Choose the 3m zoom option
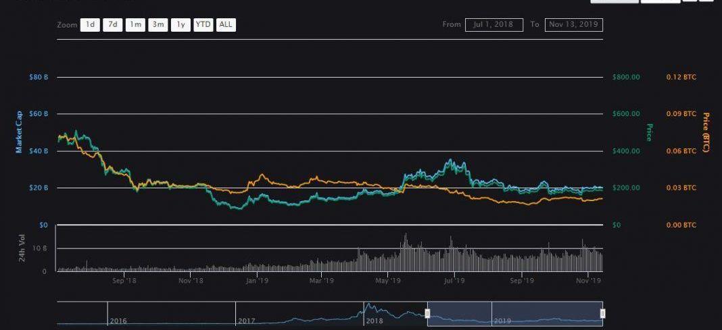Image resolution: width=722 pixels, height=330 pixels. (x=158, y=24)
